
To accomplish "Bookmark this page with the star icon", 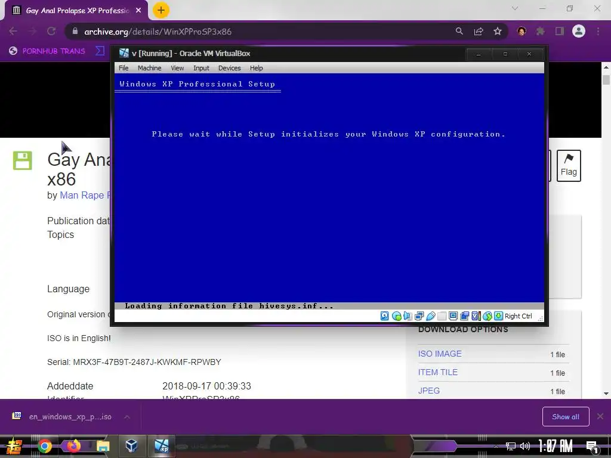I will (x=498, y=31).
